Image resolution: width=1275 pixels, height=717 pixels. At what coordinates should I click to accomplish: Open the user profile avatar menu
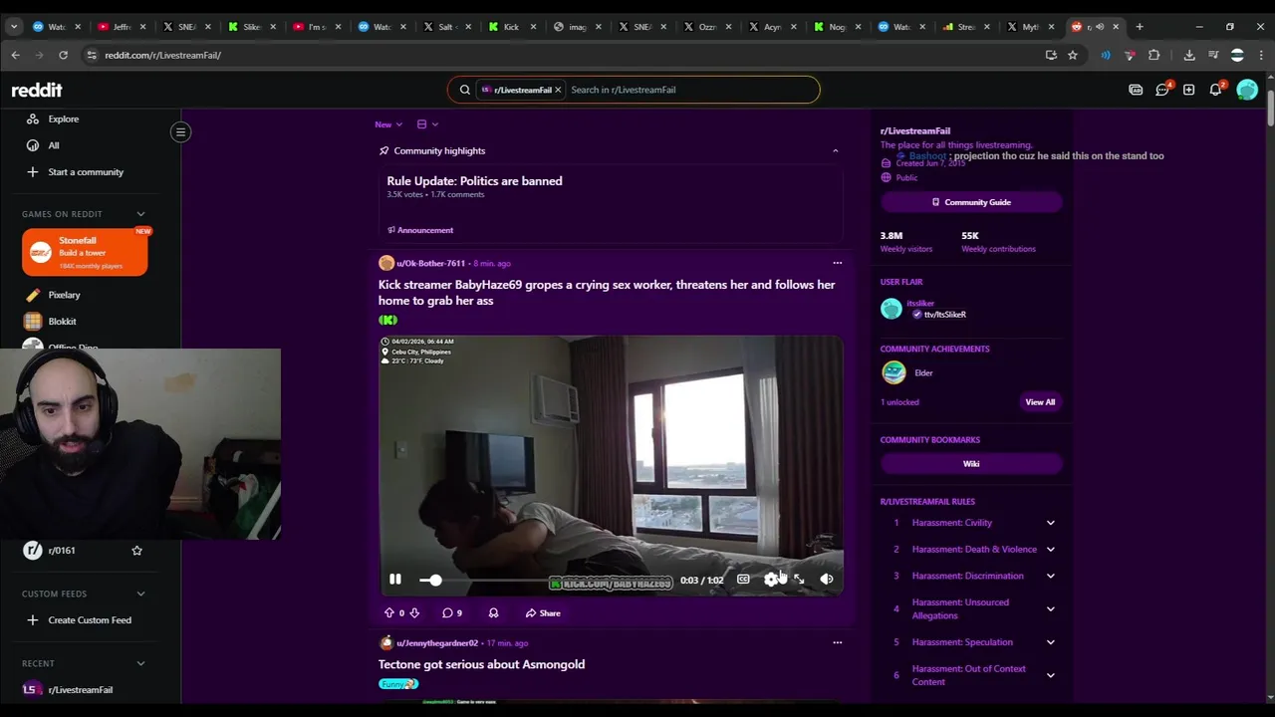[x=1247, y=90]
